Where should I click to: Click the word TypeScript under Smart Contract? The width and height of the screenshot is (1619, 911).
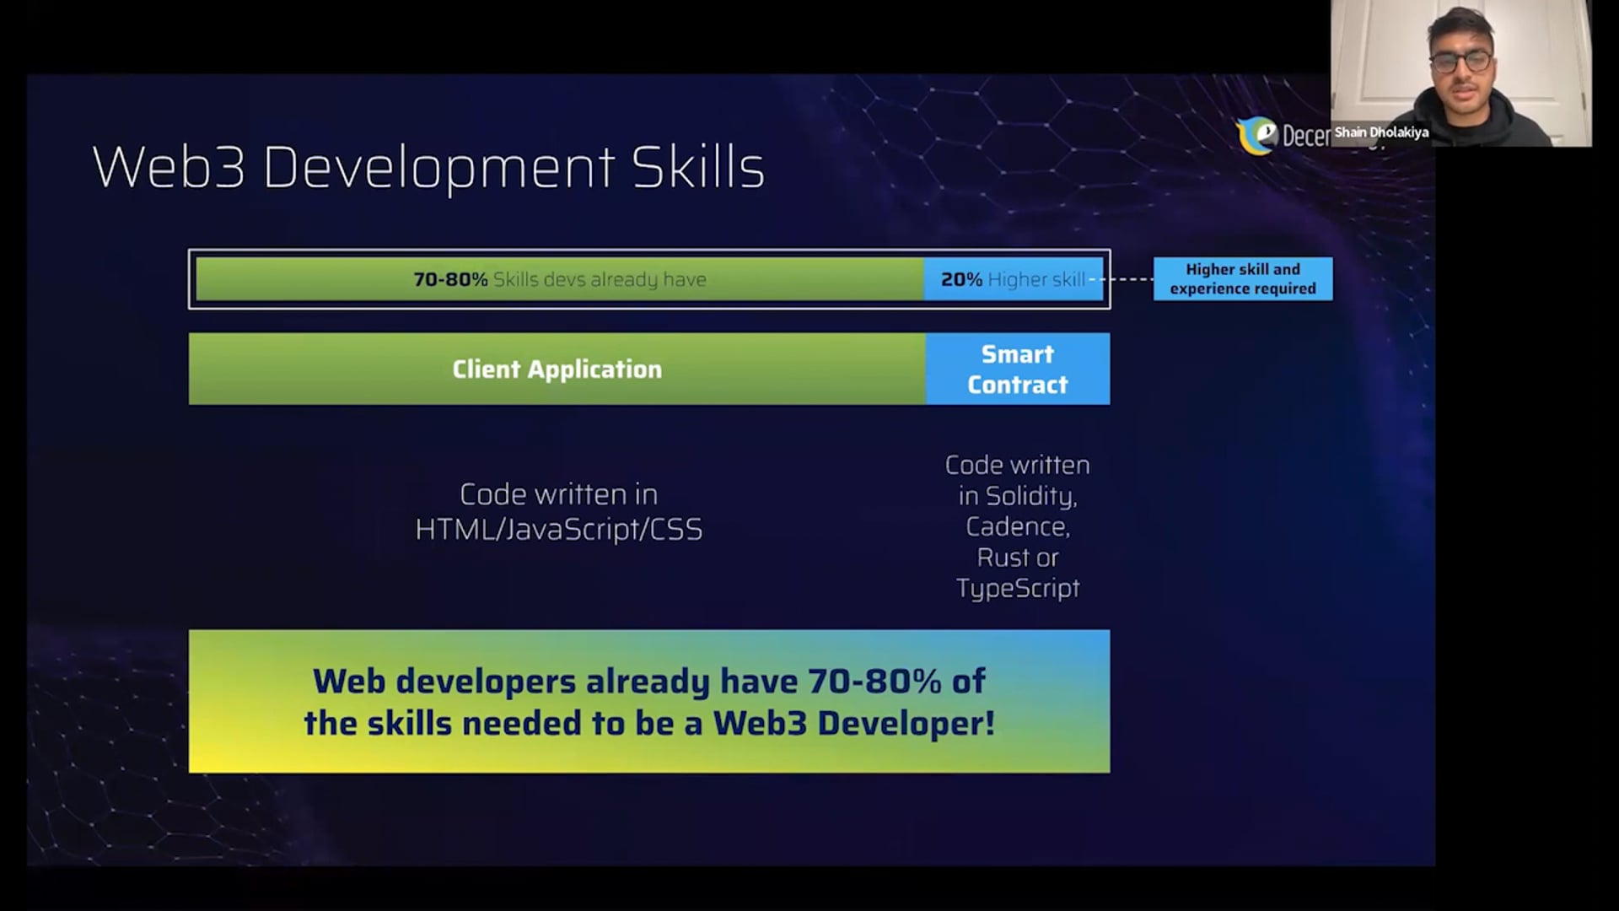pyautogui.click(x=1017, y=588)
